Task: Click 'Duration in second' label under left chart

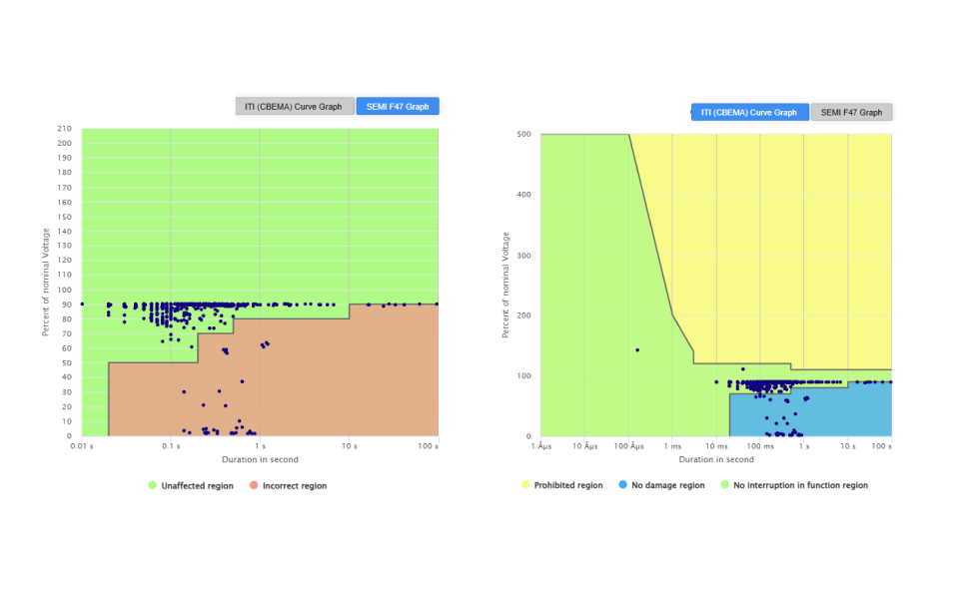Action: 260,459
